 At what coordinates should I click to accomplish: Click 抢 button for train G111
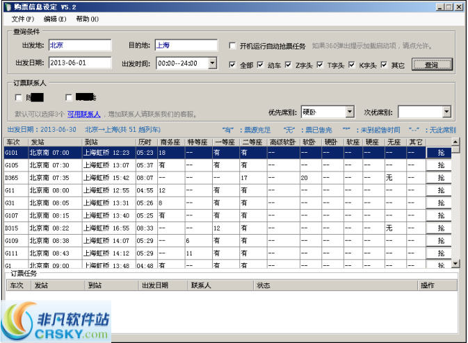point(439,253)
